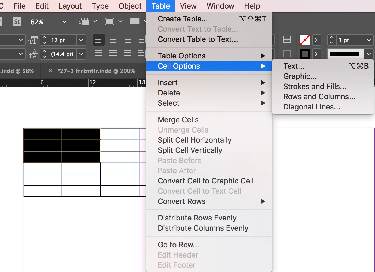Open the File menu

tap(20, 6)
